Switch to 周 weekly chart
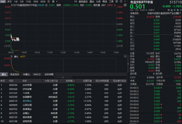182x124 pixels. [53, 2]
